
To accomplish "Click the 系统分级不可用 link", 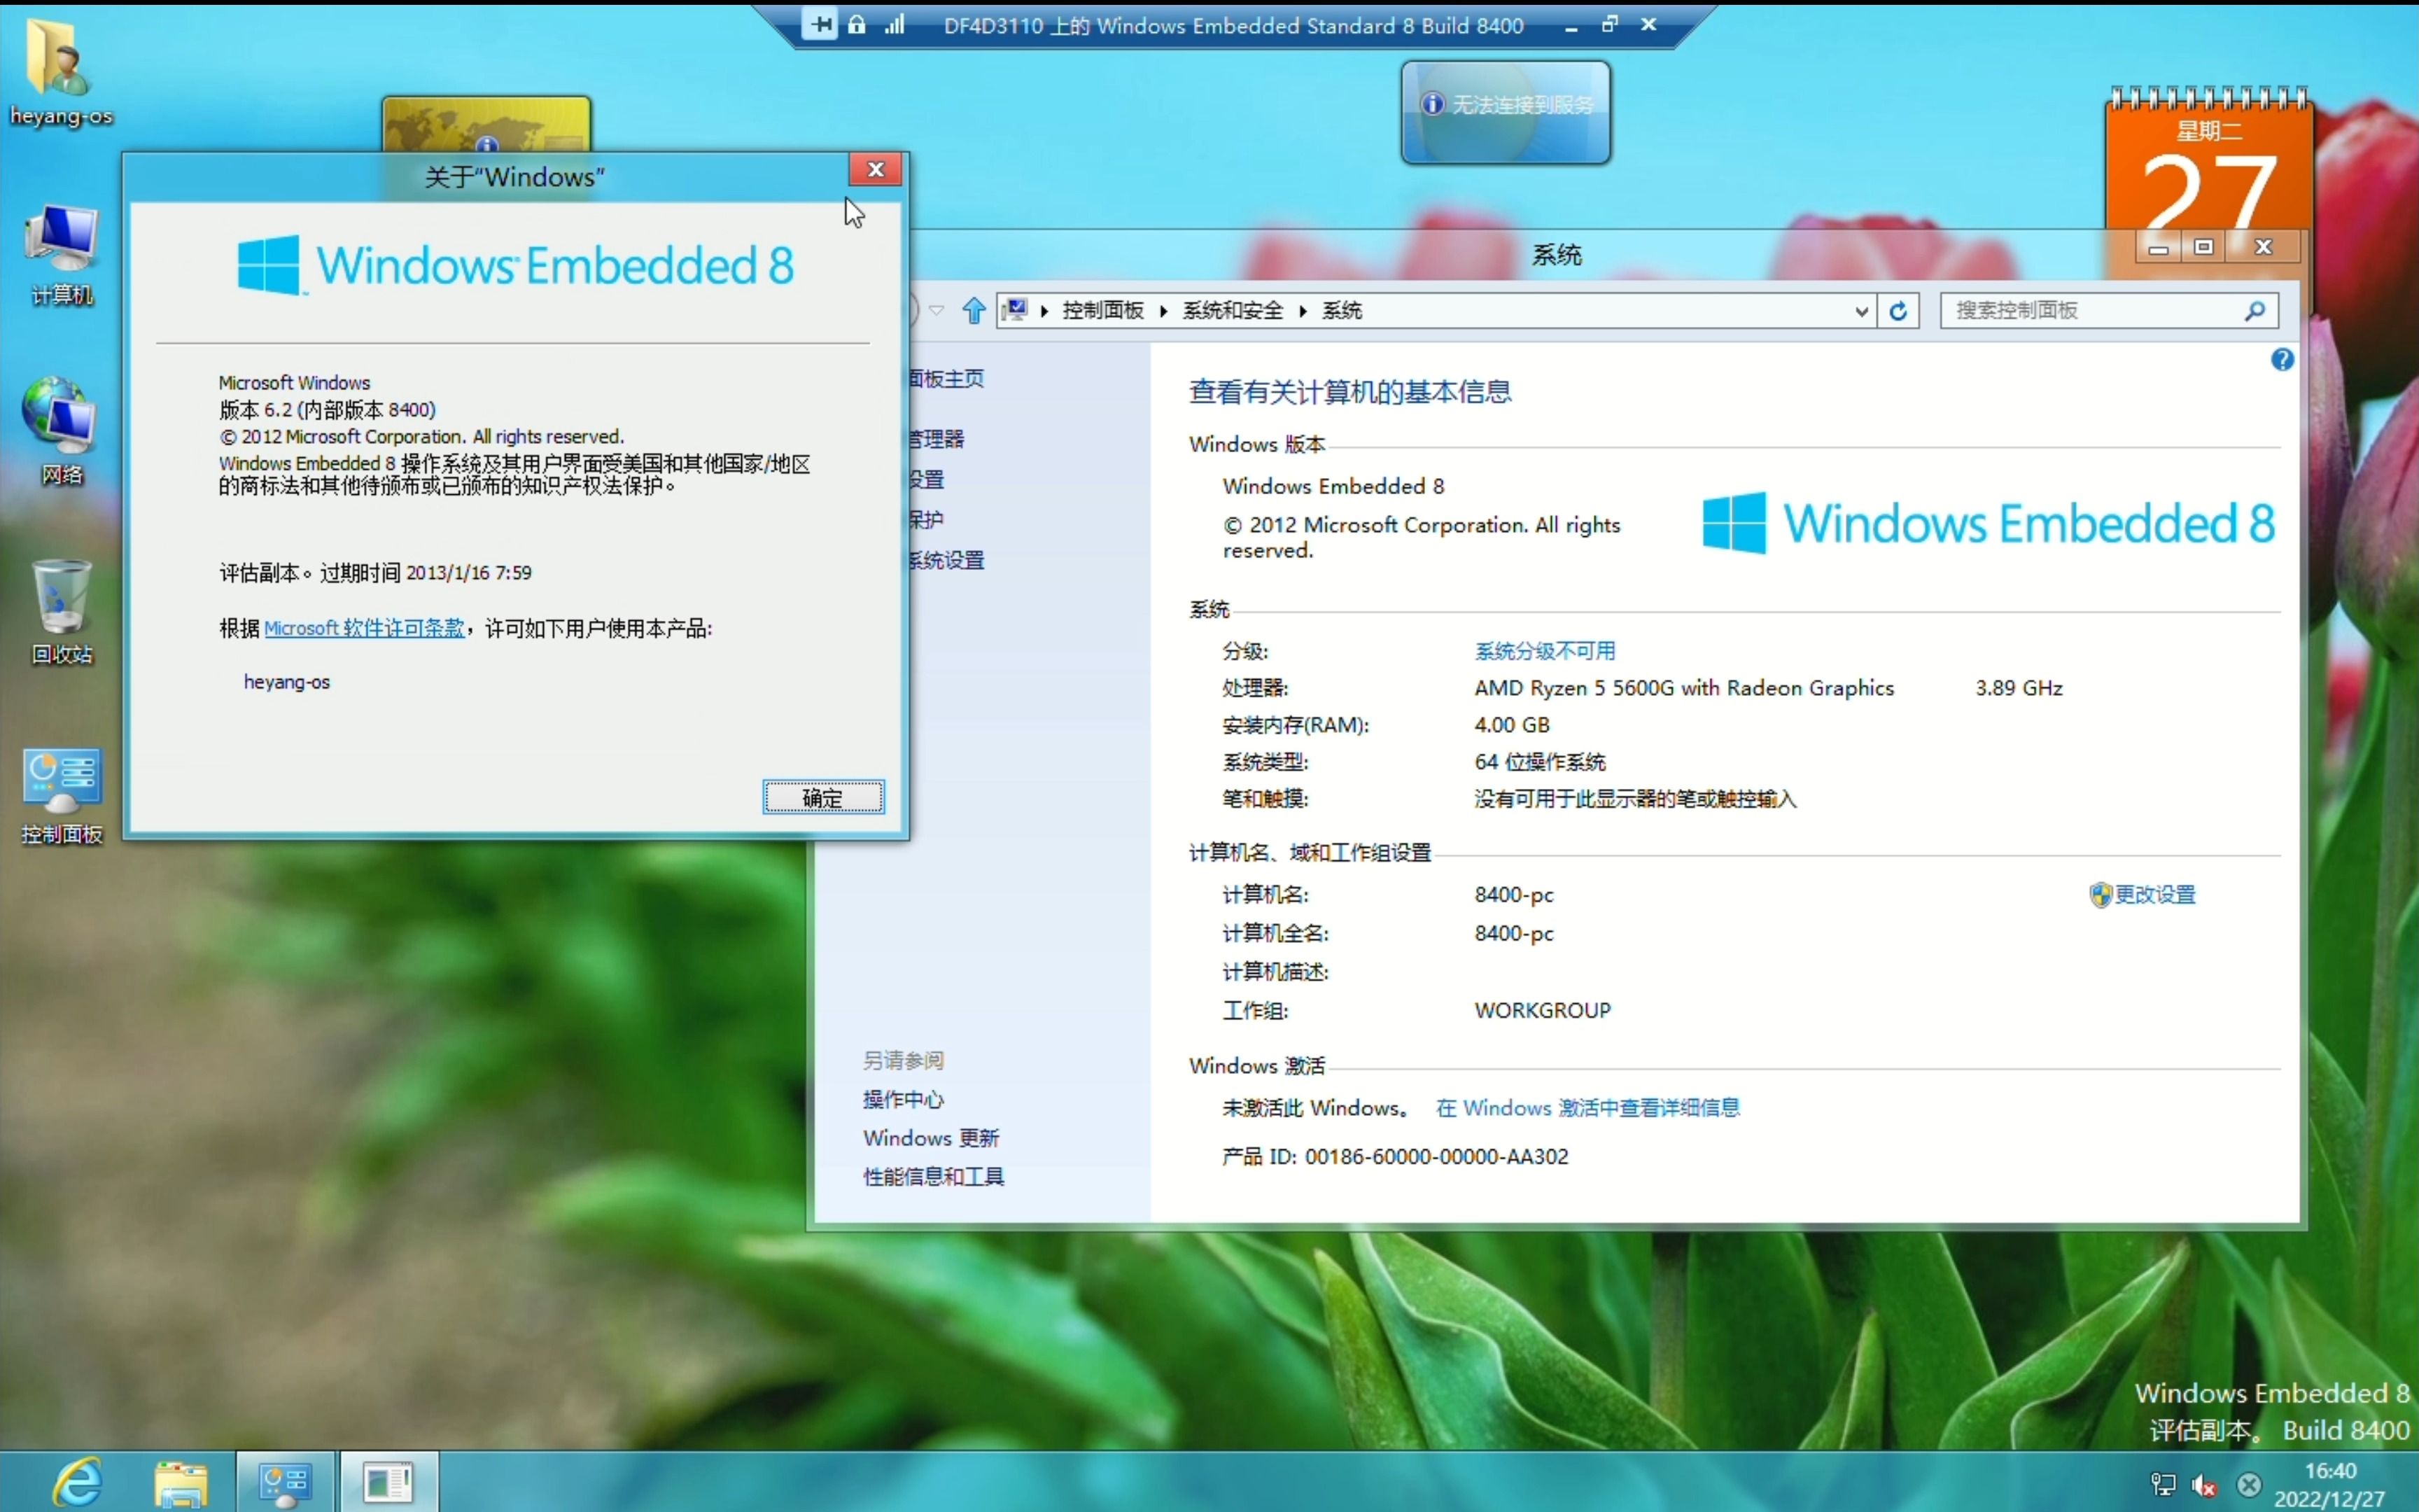I will click(1544, 651).
